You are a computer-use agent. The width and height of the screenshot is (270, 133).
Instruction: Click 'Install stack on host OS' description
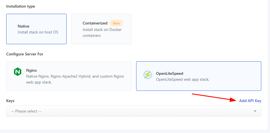tap(38, 32)
